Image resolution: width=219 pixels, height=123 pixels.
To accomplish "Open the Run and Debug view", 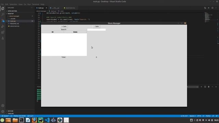I will [3, 26].
